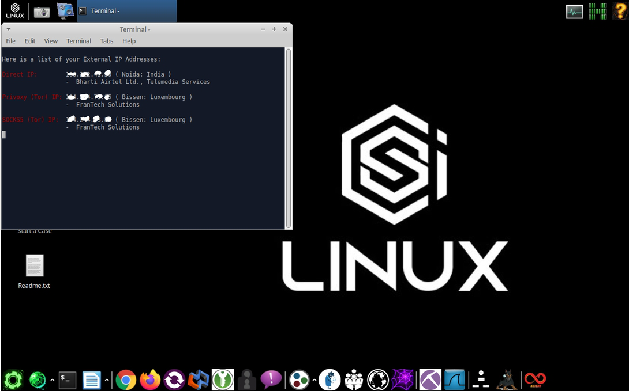This screenshot has height=391, width=629.
Task: Open the Terminal menu in menu bar
Action: coord(78,41)
